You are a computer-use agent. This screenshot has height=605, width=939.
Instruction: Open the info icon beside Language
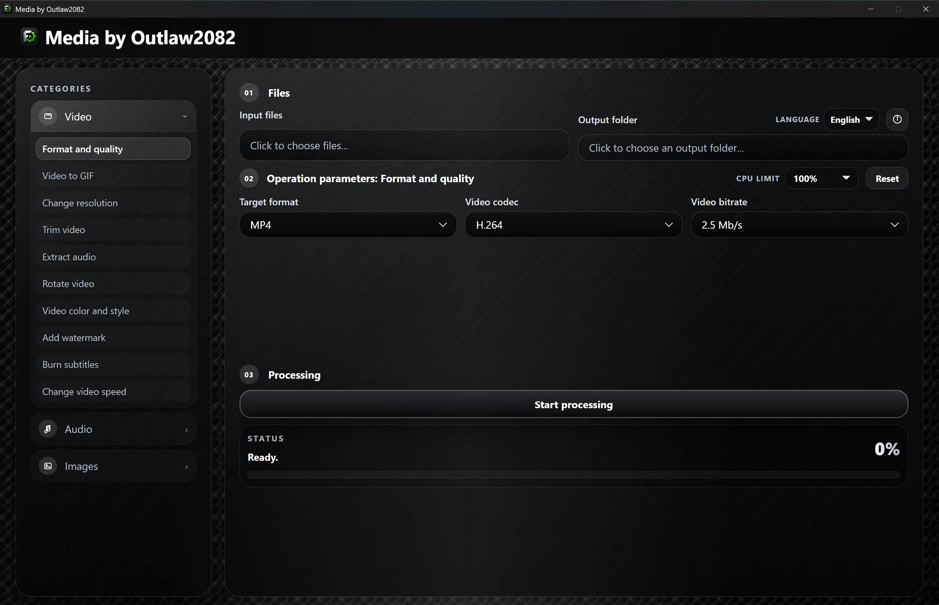coord(897,119)
